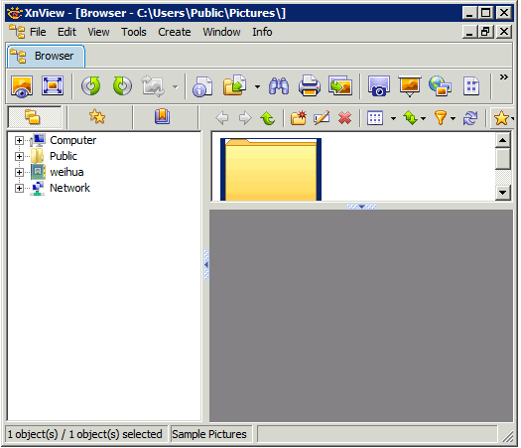Image resolution: width=521 pixels, height=448 pixels.
Task: Open file Properties info icon
Action: (202, 86)
